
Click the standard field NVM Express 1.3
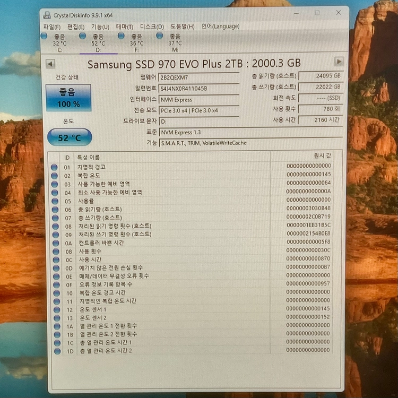coord(251,132)
